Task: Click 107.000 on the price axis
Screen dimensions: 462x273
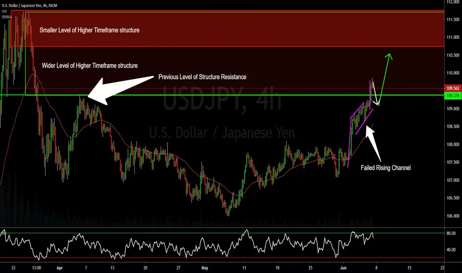Action: [453, 180]
